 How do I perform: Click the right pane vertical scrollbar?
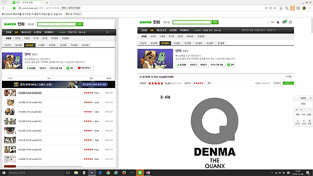pyautogui.click(x=312, y=26)
